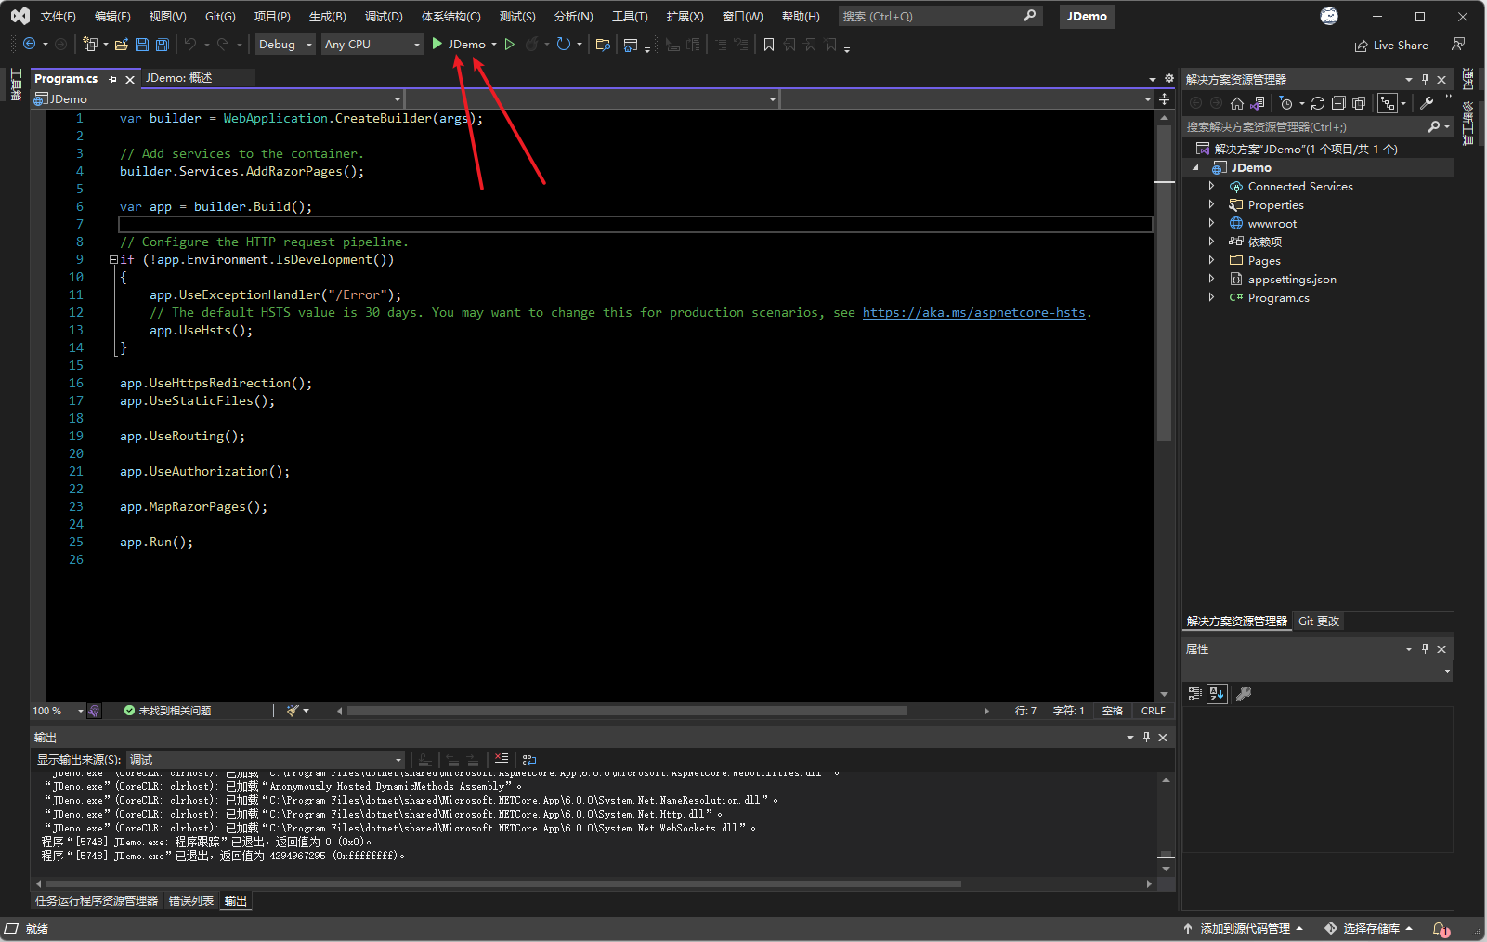1487x942 pixels.
Task: Click the Find in Files folder icon
Action: [x=603, y=45]
